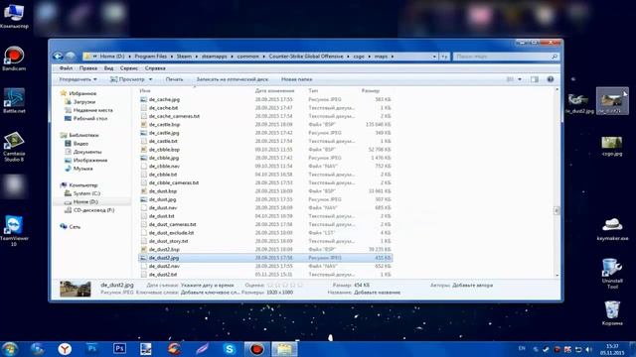
Task: Select Загрузки in the navigation pane
Action: coord(83,101)
